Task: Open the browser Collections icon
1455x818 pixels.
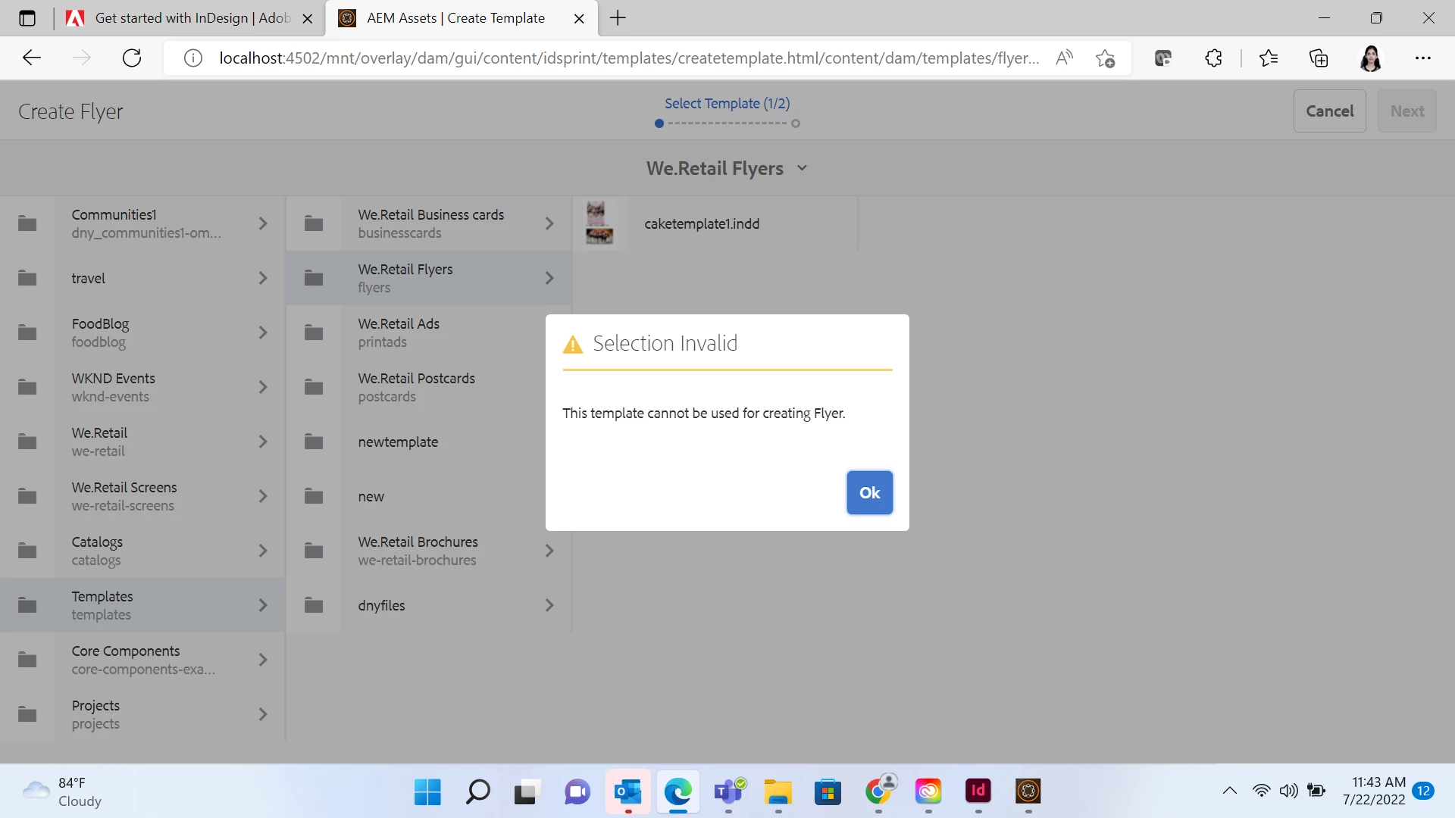Action: (1319, 58)
